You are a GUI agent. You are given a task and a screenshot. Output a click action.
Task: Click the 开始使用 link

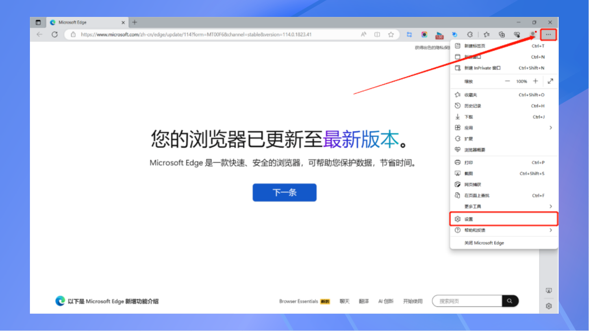[413, 301]
